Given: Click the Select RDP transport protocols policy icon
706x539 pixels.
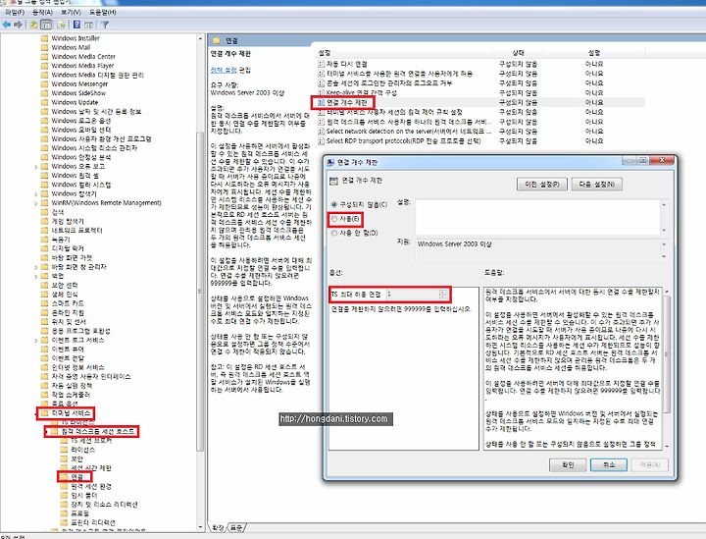Looking at the screenshot, I should 321,140.
